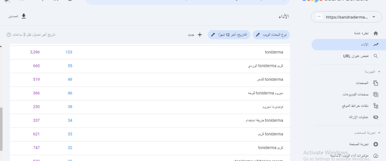Open URL inspection magnifier icon in sidebar
This screenshot has width=386, height=161.
point(375,56)
